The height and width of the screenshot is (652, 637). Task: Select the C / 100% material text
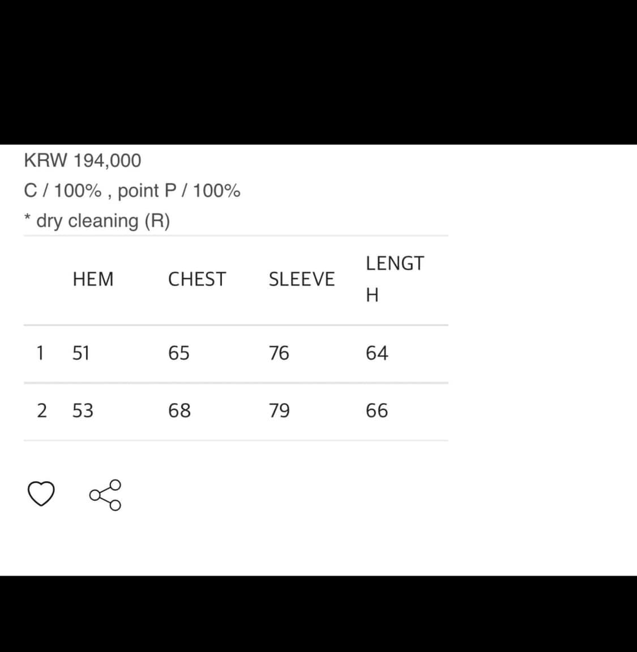(x=63, y=191)
